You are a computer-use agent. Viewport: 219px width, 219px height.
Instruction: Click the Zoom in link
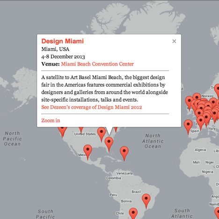pos(51,120)
